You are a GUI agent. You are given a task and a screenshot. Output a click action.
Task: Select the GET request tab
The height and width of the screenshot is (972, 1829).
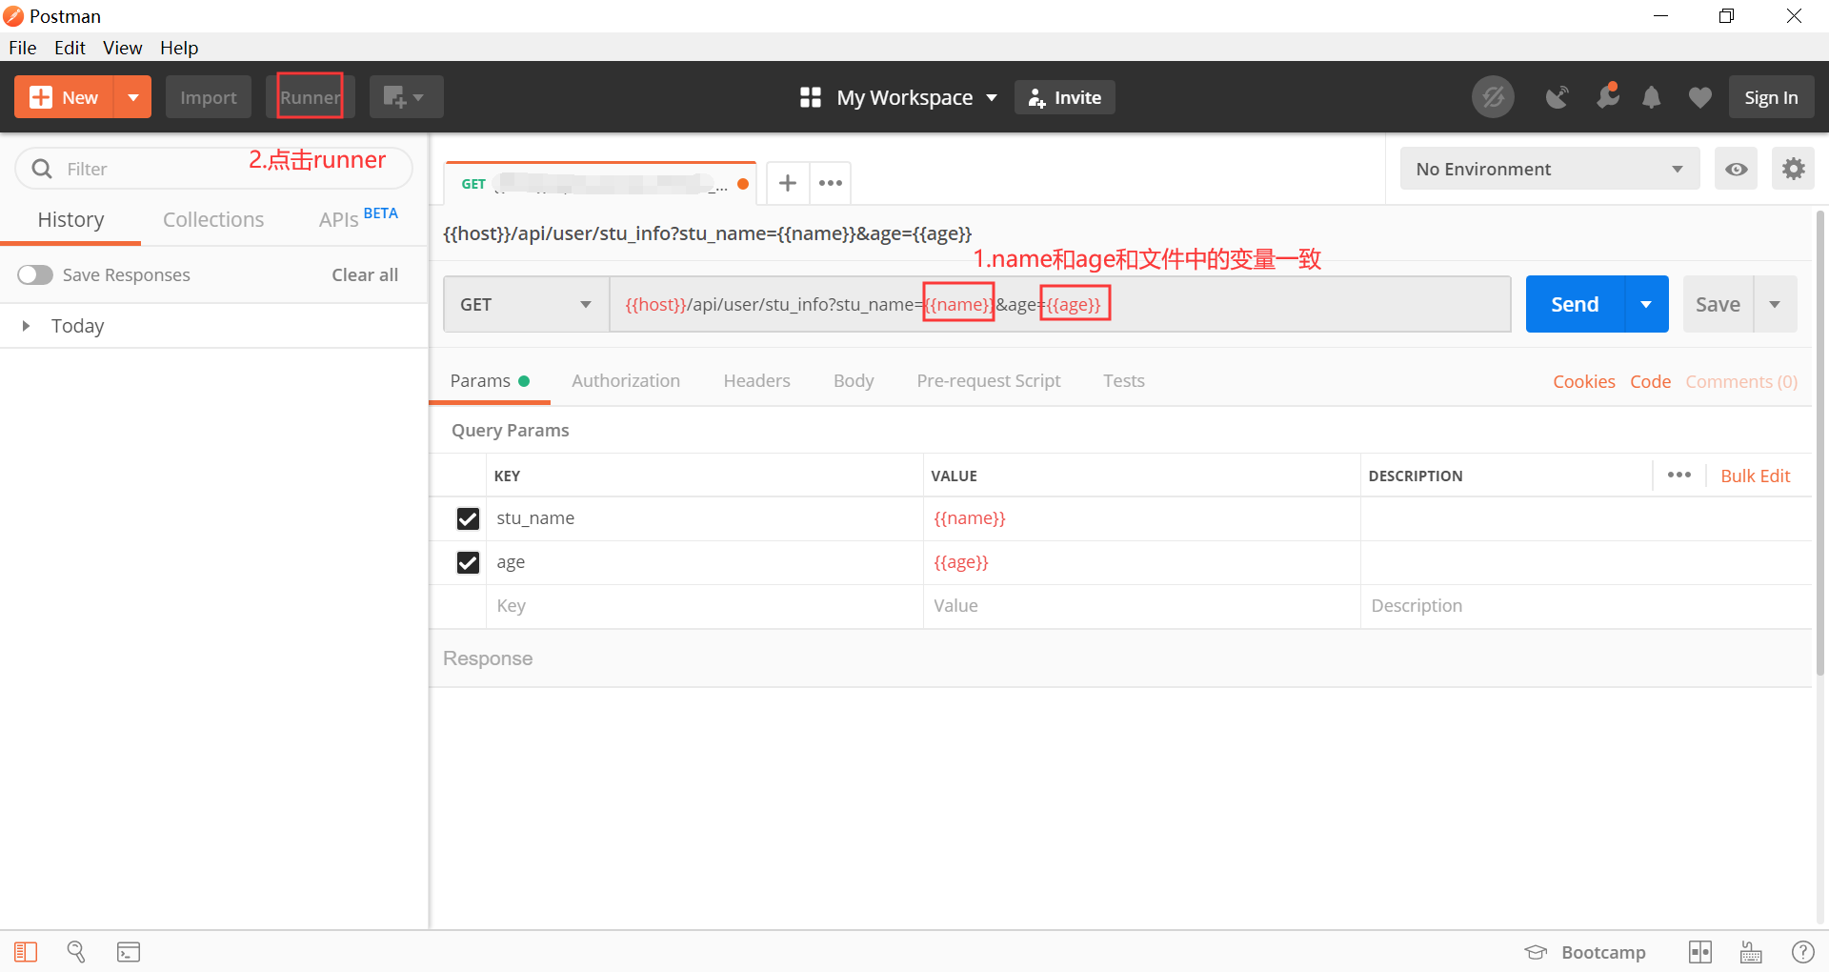[600, 183]
